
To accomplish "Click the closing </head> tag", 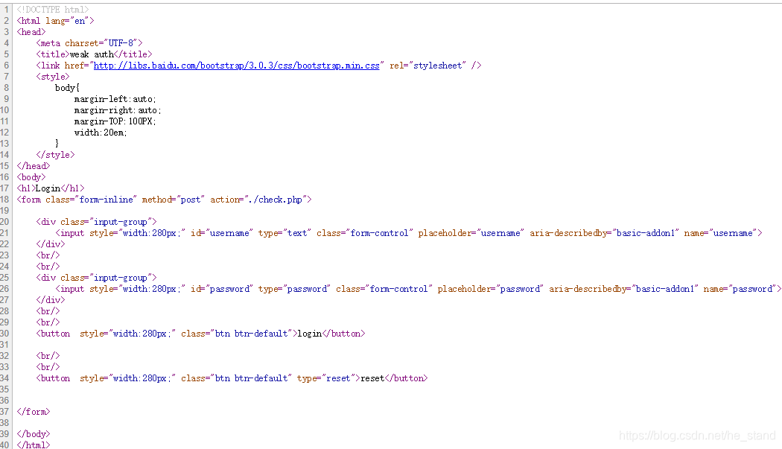I will click(x=34, y=166).
